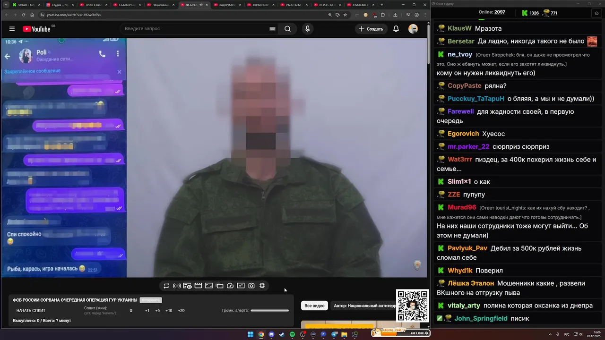The height and width of the screenshot is (340, 605).
Task: Open chat settings gear in chat window
Action: (x=596, y=13)
